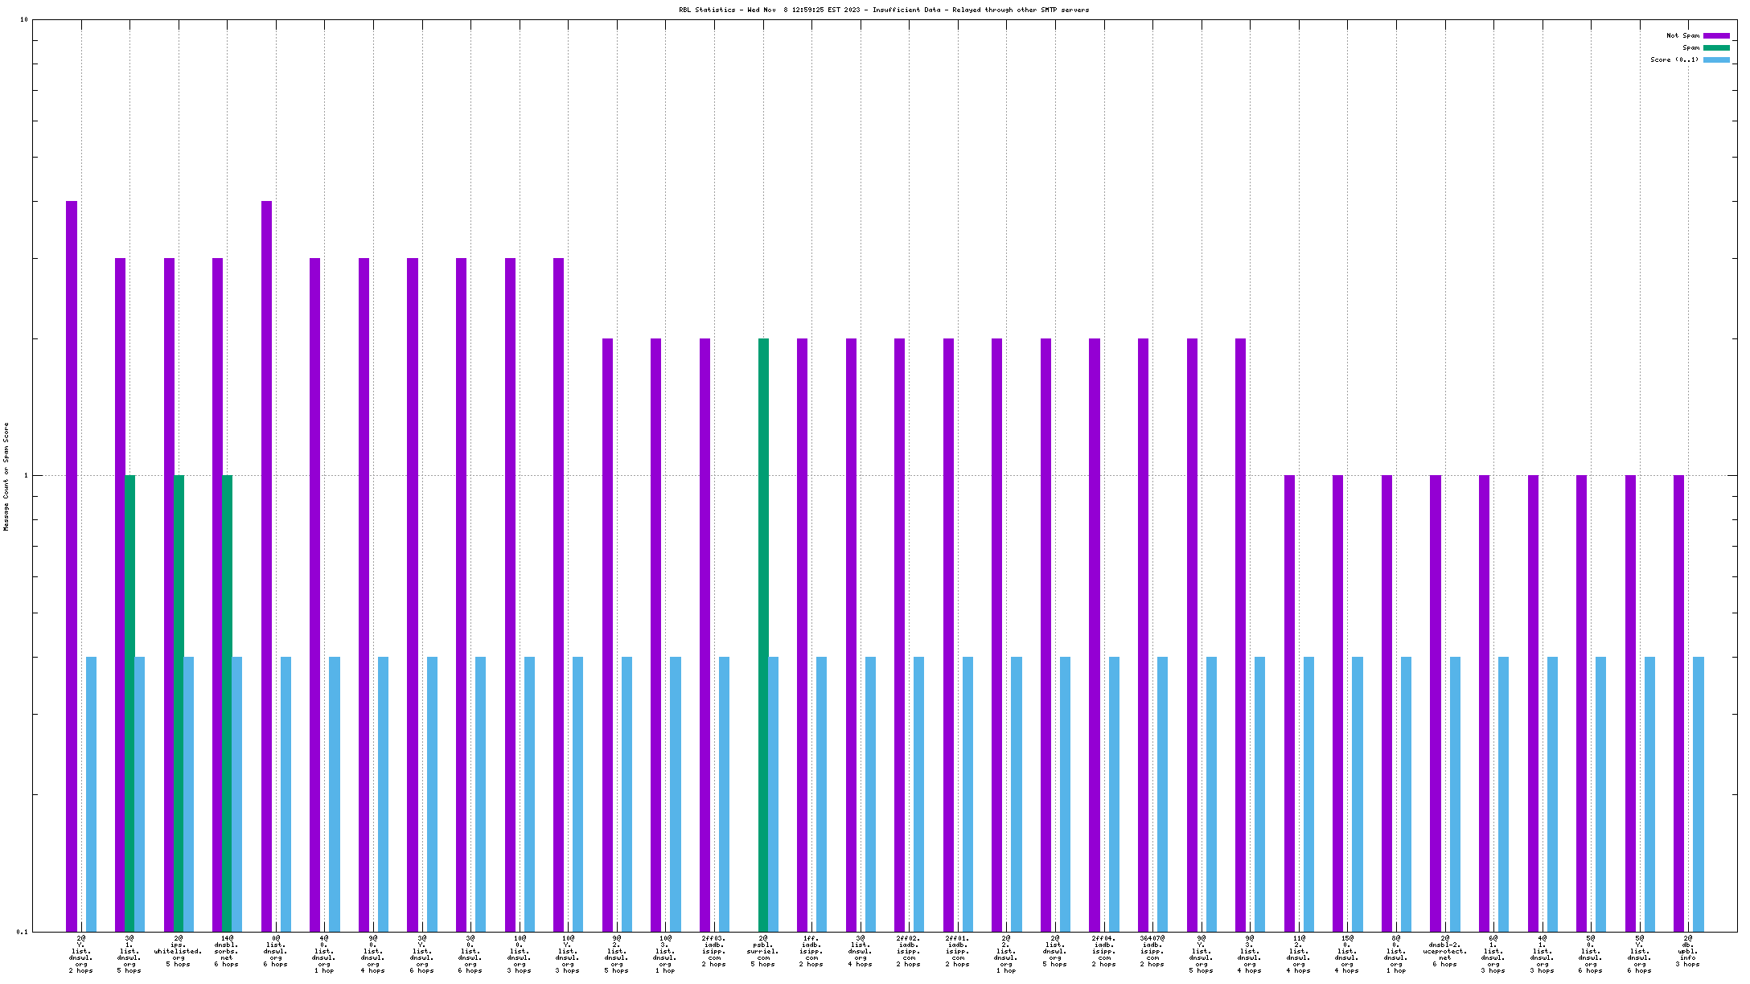The height and width of the screenshot is (984, 1750).
Task: Click the Message Count or Spam Score axis label
Action: pos(6,476)
